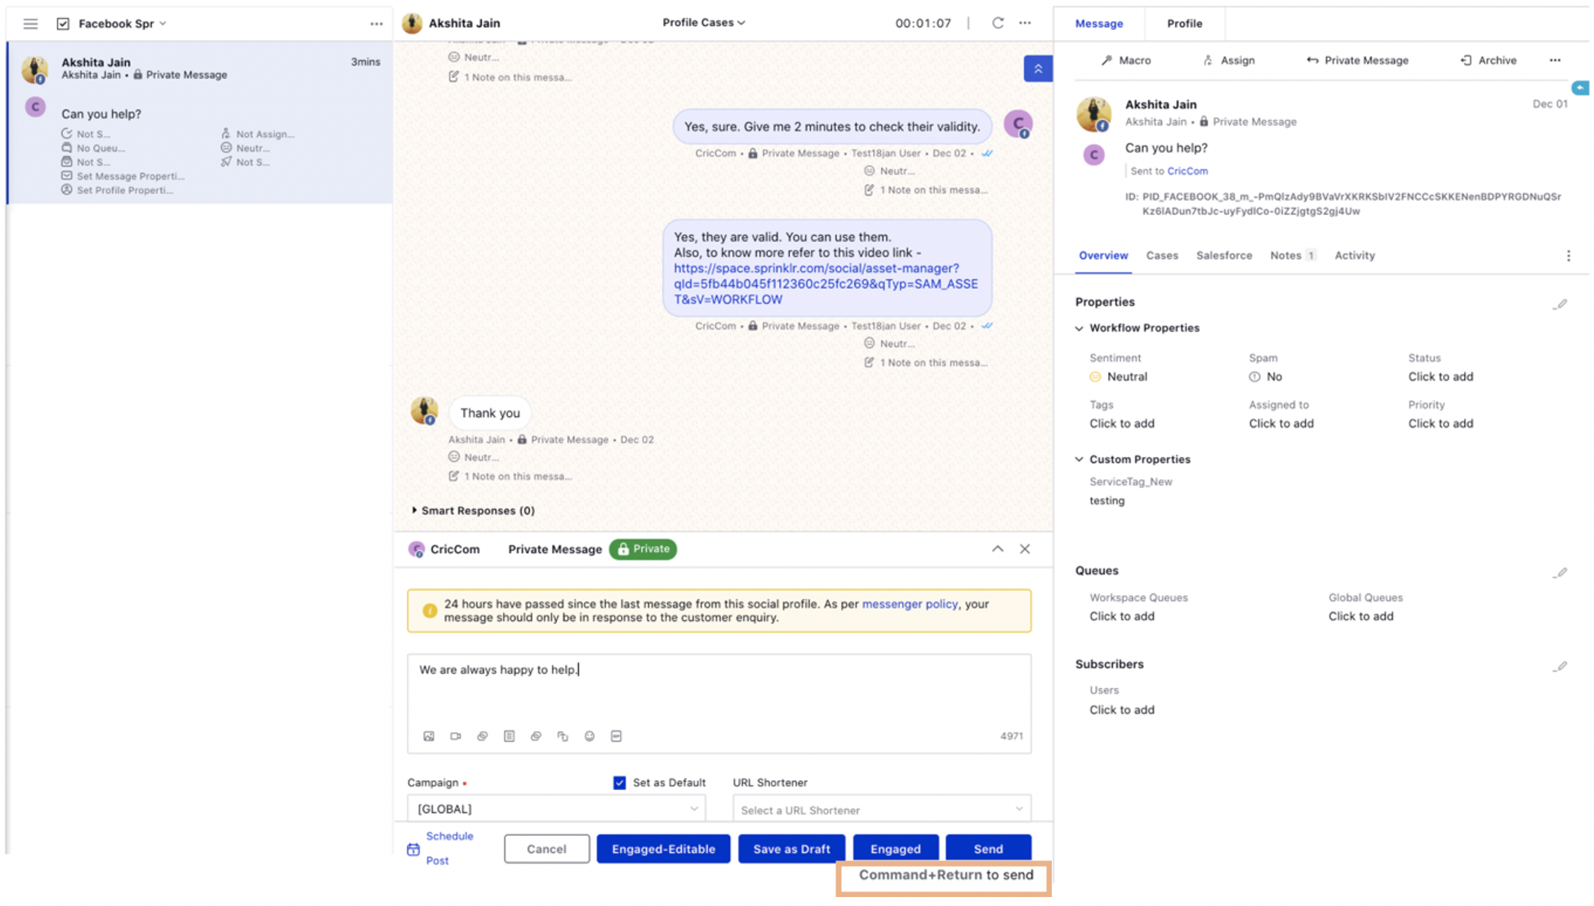Close the reply composer
This screenshot has height=906, width=1594.
(1025, 549)
